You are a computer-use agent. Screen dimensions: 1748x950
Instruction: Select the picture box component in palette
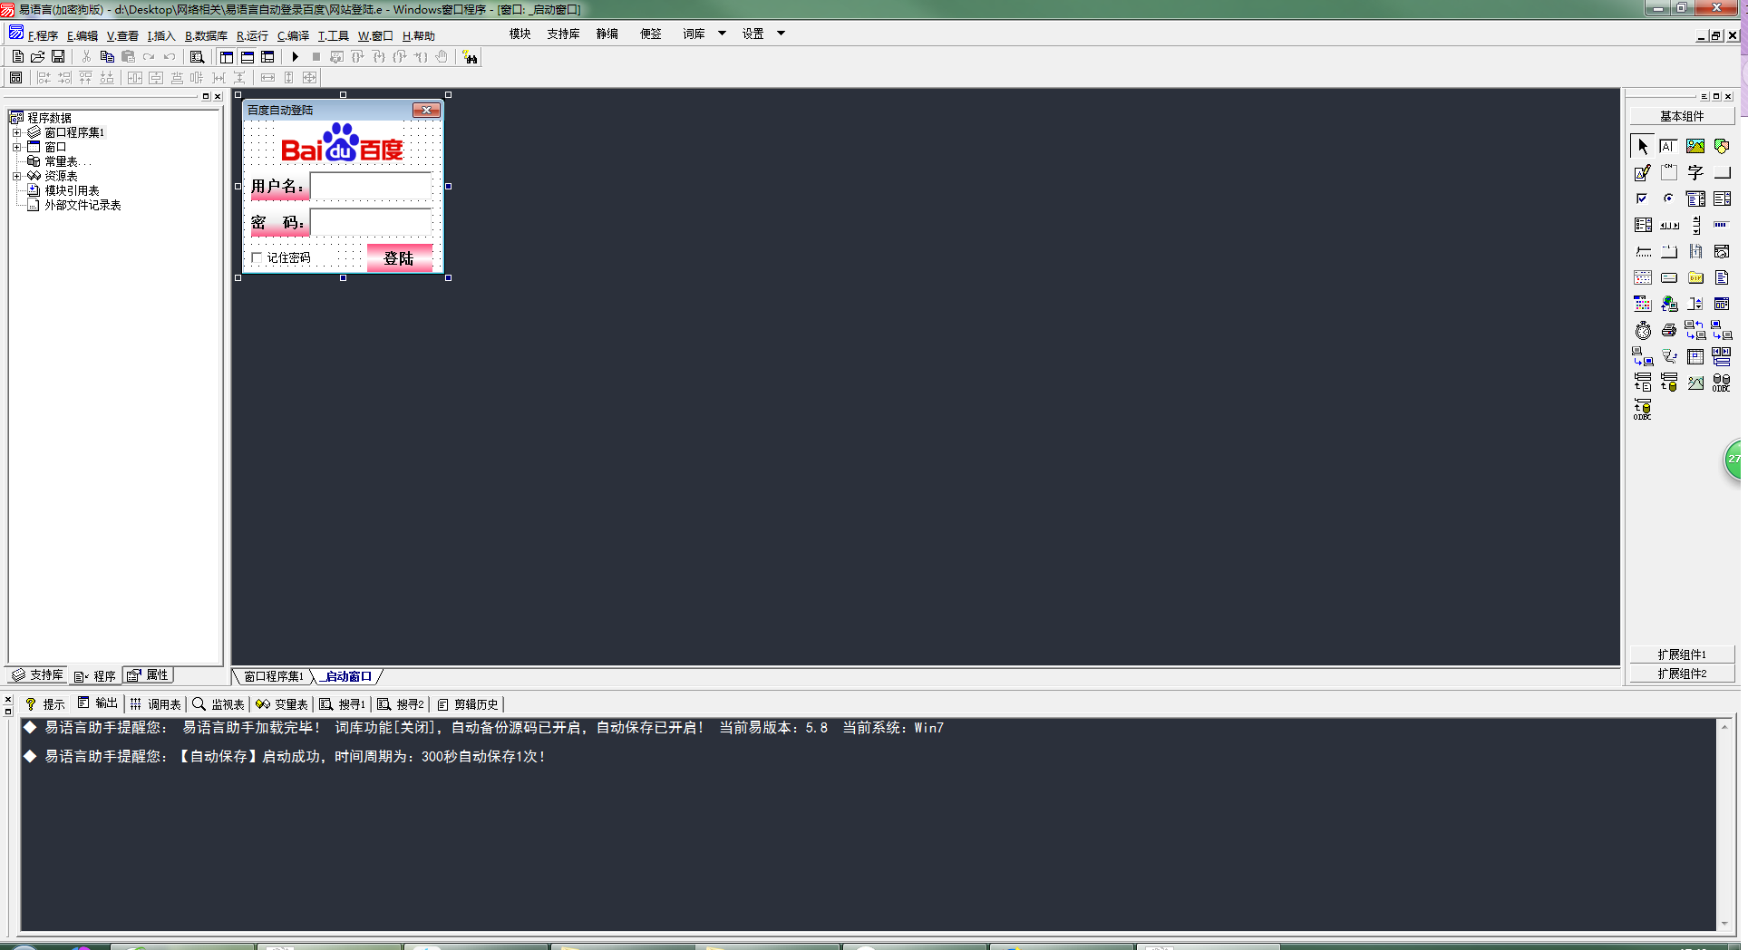[x=1695, y=146]
